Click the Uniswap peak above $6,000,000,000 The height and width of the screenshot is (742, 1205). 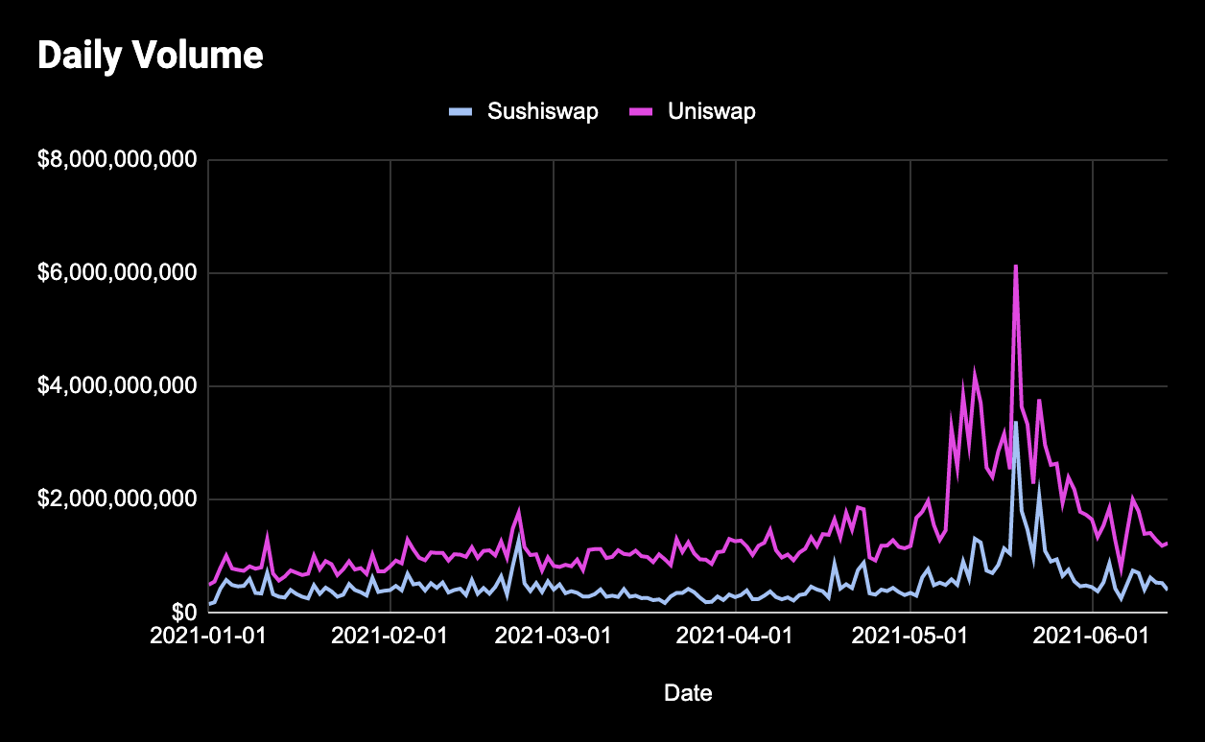(1015, 267)
